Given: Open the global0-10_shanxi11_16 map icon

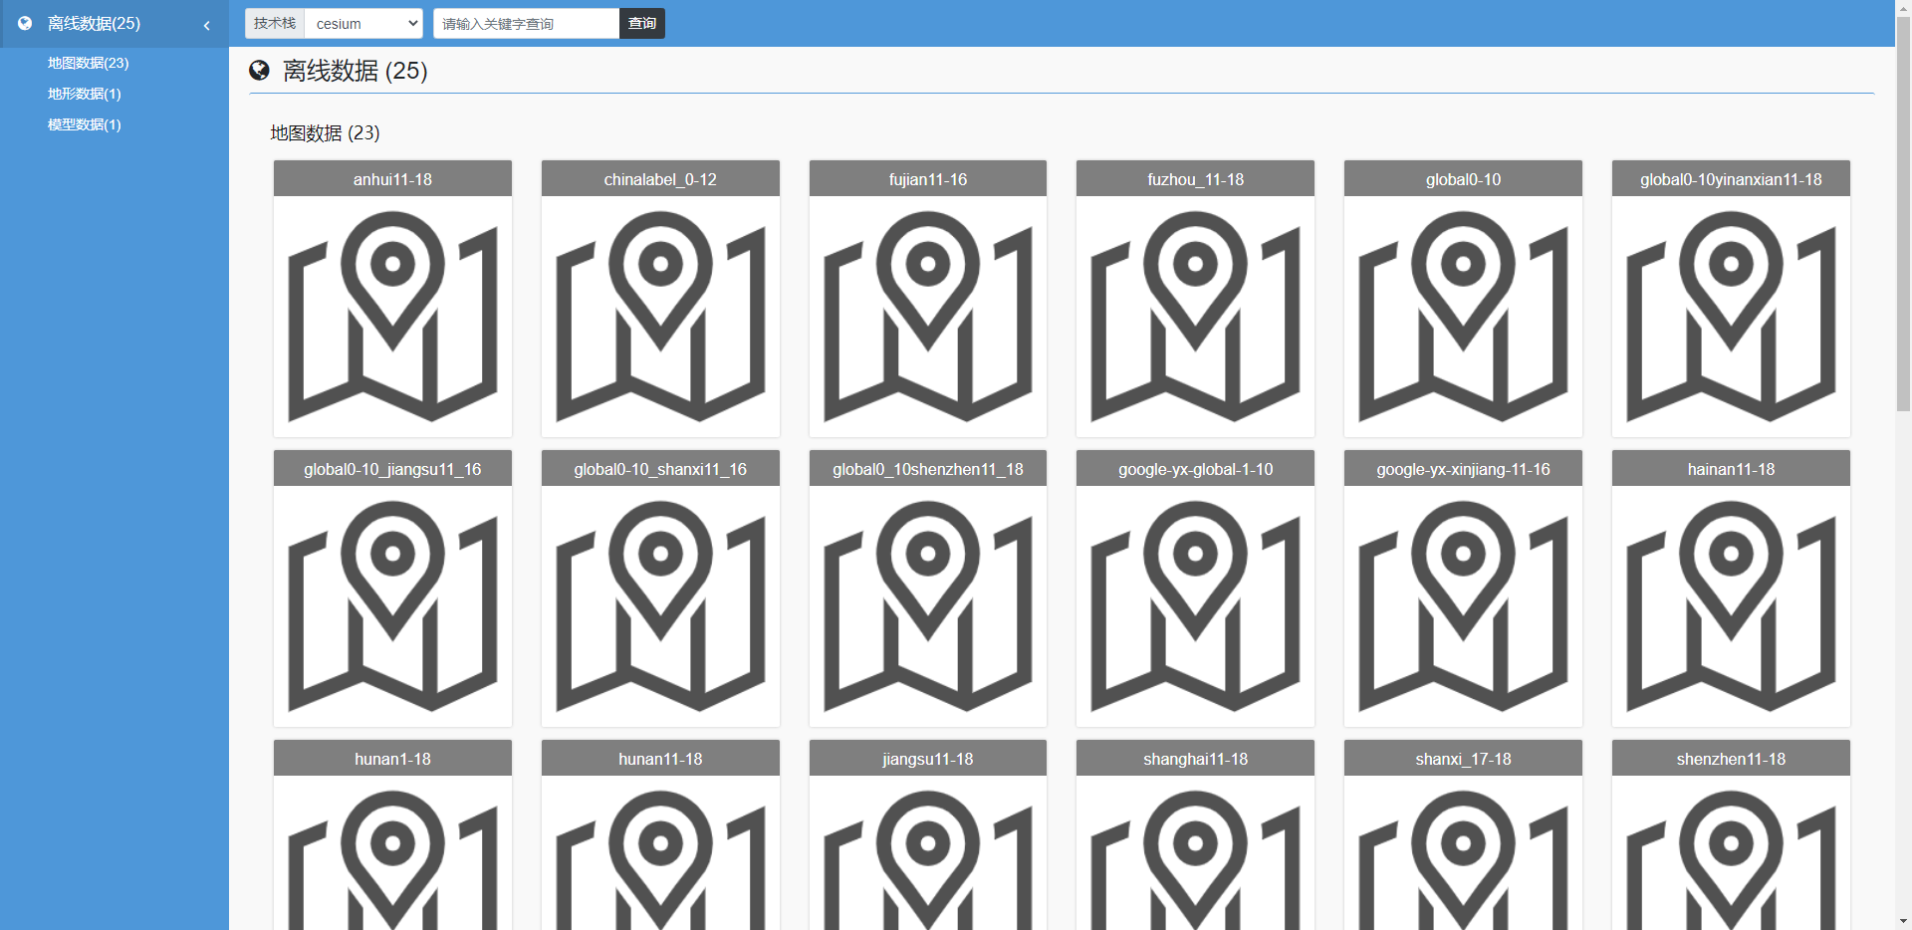Looking at the screenshot, I should (x=660, y=606).
